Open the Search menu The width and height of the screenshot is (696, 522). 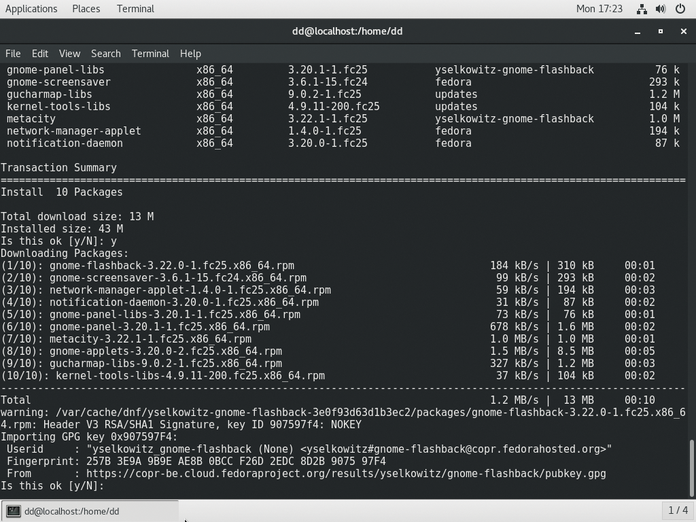coord(105,54)
